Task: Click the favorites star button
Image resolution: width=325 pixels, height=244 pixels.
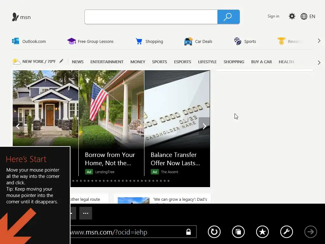Action: [262, 232]
